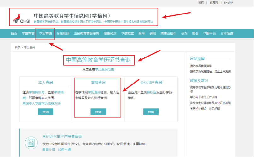Open 出国教育背景服务 menu item

tap(86, 33)
